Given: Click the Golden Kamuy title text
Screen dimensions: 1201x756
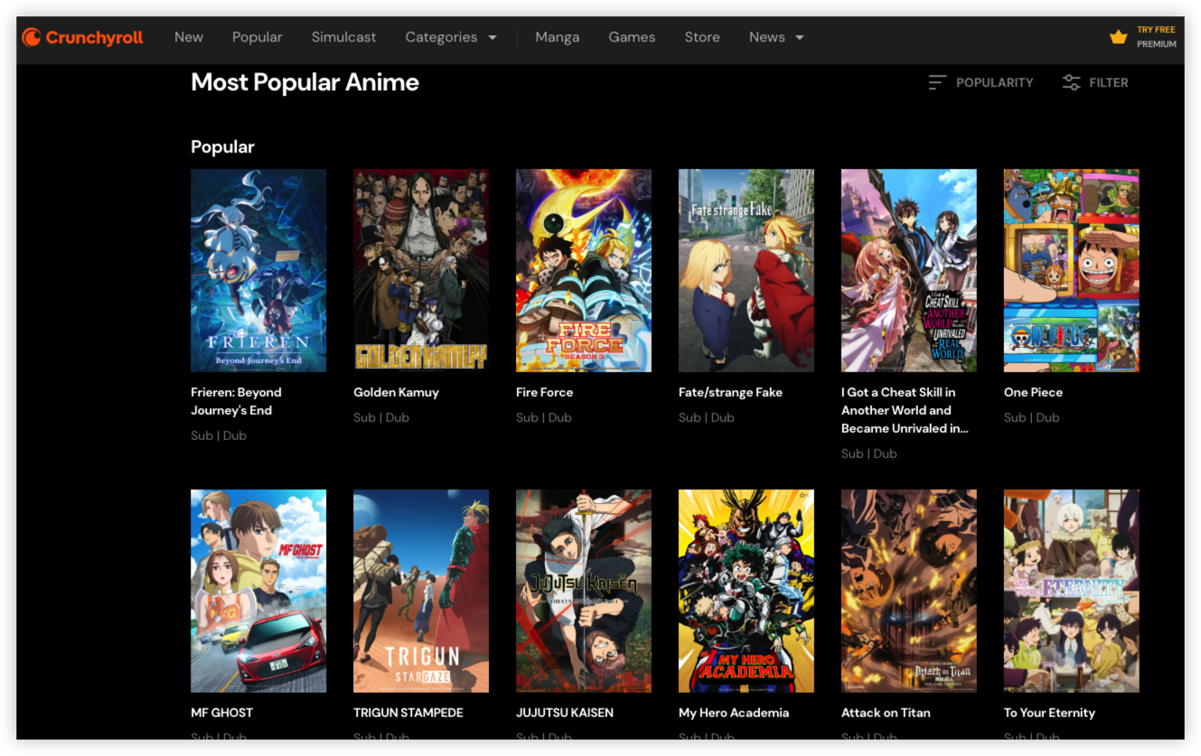Looking at the screenshot, I should (x=396, y=392).
